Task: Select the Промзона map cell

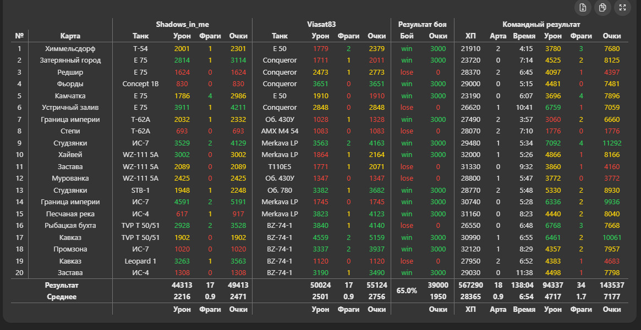Action: tap(70, 249)
